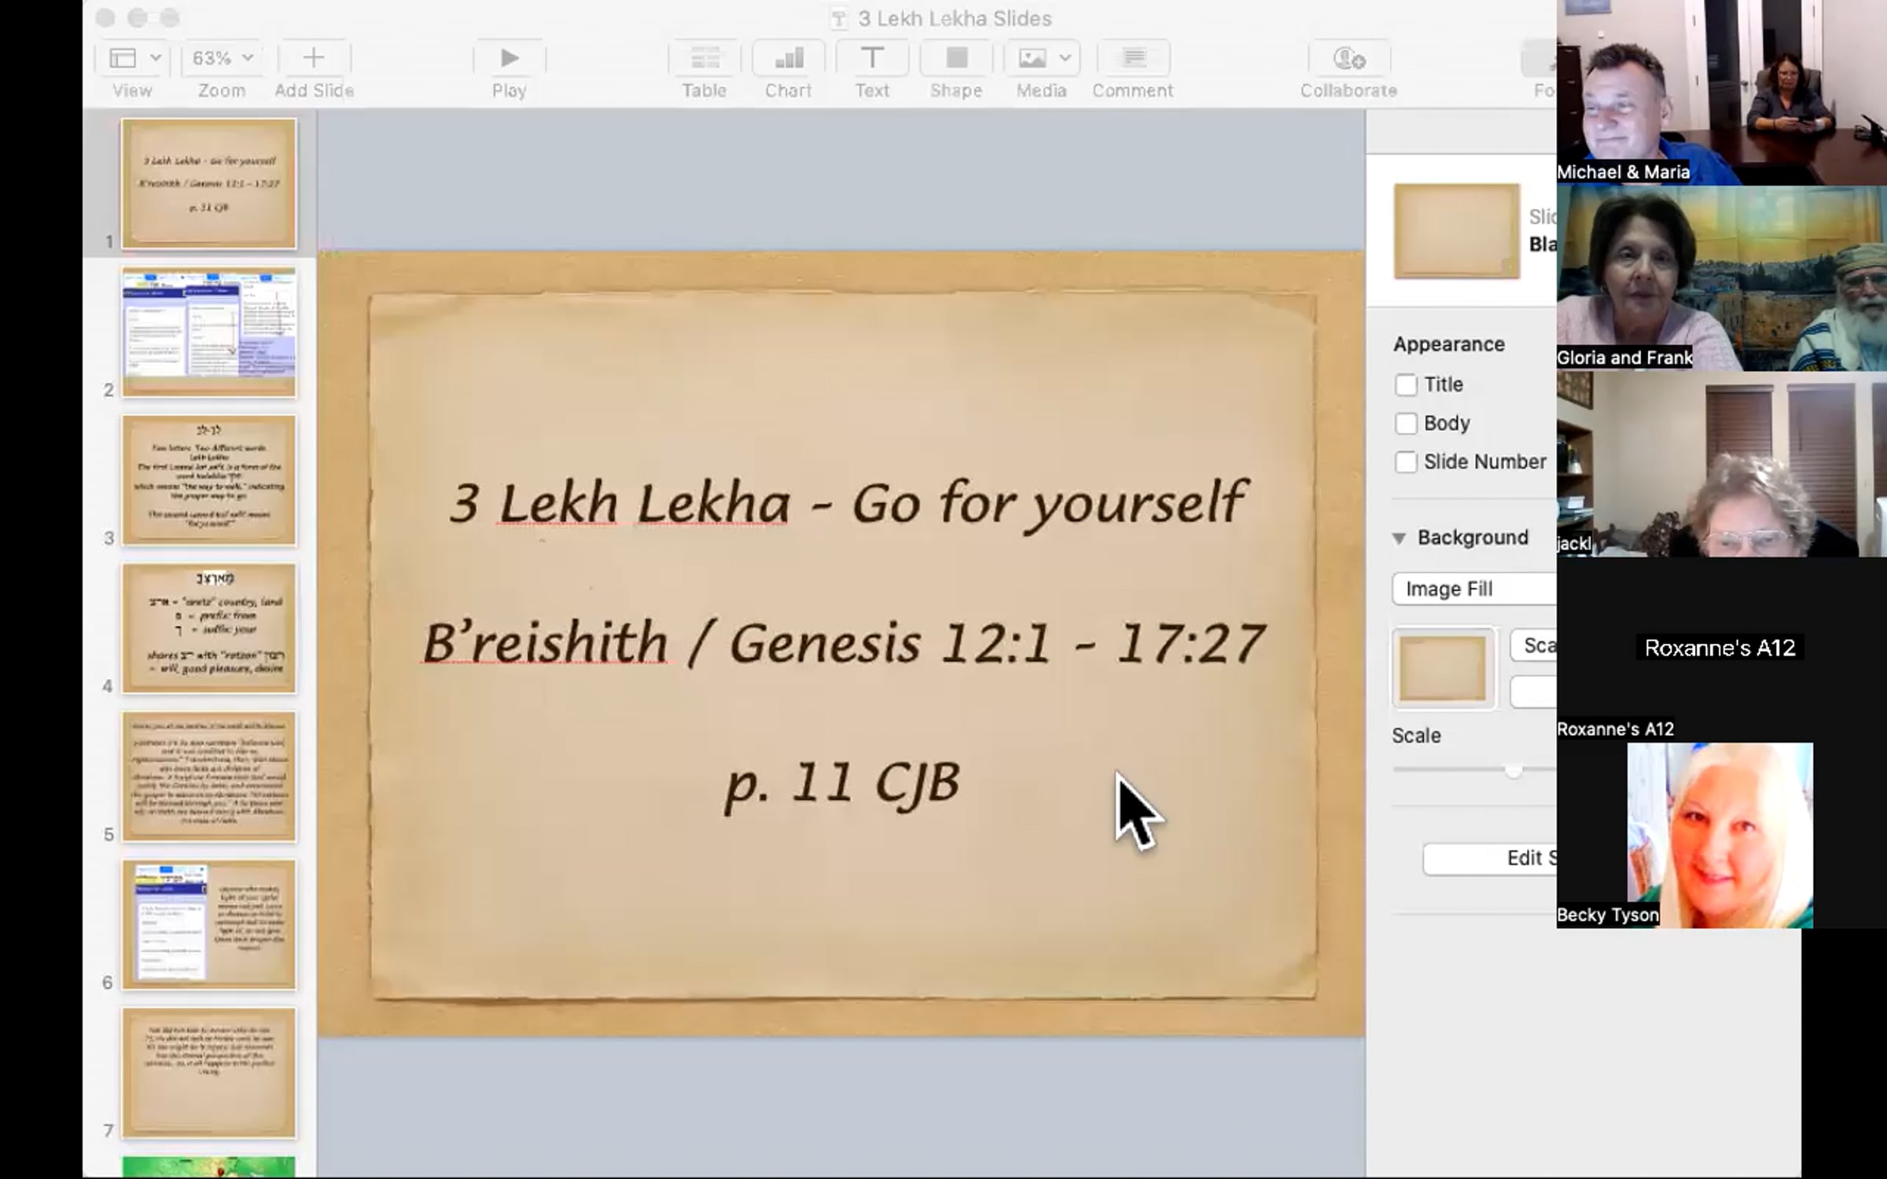The width and height of the screenshot is (1887, 1179).
Task: Click the Shape toolbar icon
Action: point(956,58)
